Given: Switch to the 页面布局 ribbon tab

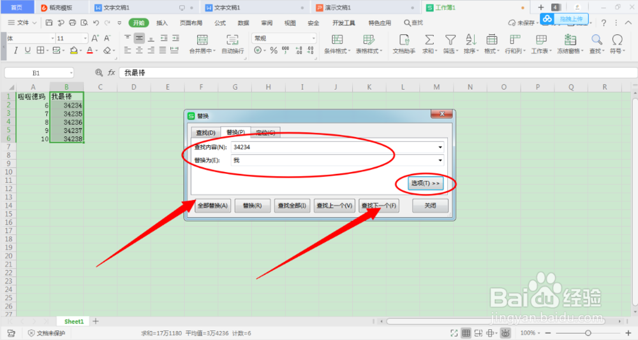Looking at the screenshot, I should [191, 23].
